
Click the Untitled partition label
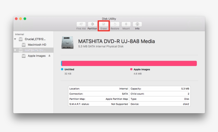pos(69,69)
